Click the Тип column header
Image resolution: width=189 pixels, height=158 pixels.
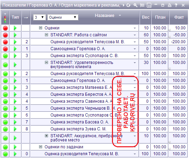tap(16, 18)
